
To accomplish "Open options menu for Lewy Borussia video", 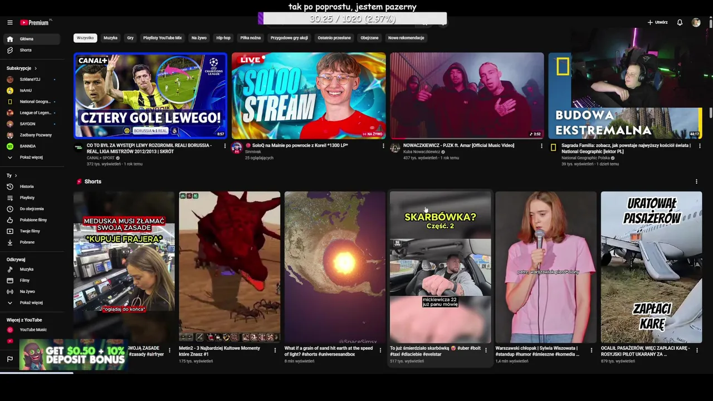I will point(225,146).
